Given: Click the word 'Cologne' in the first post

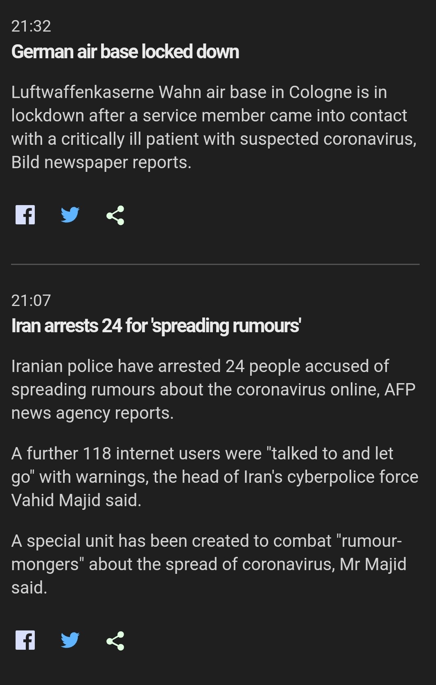Looking at the screenshot, I should (321, 92).
